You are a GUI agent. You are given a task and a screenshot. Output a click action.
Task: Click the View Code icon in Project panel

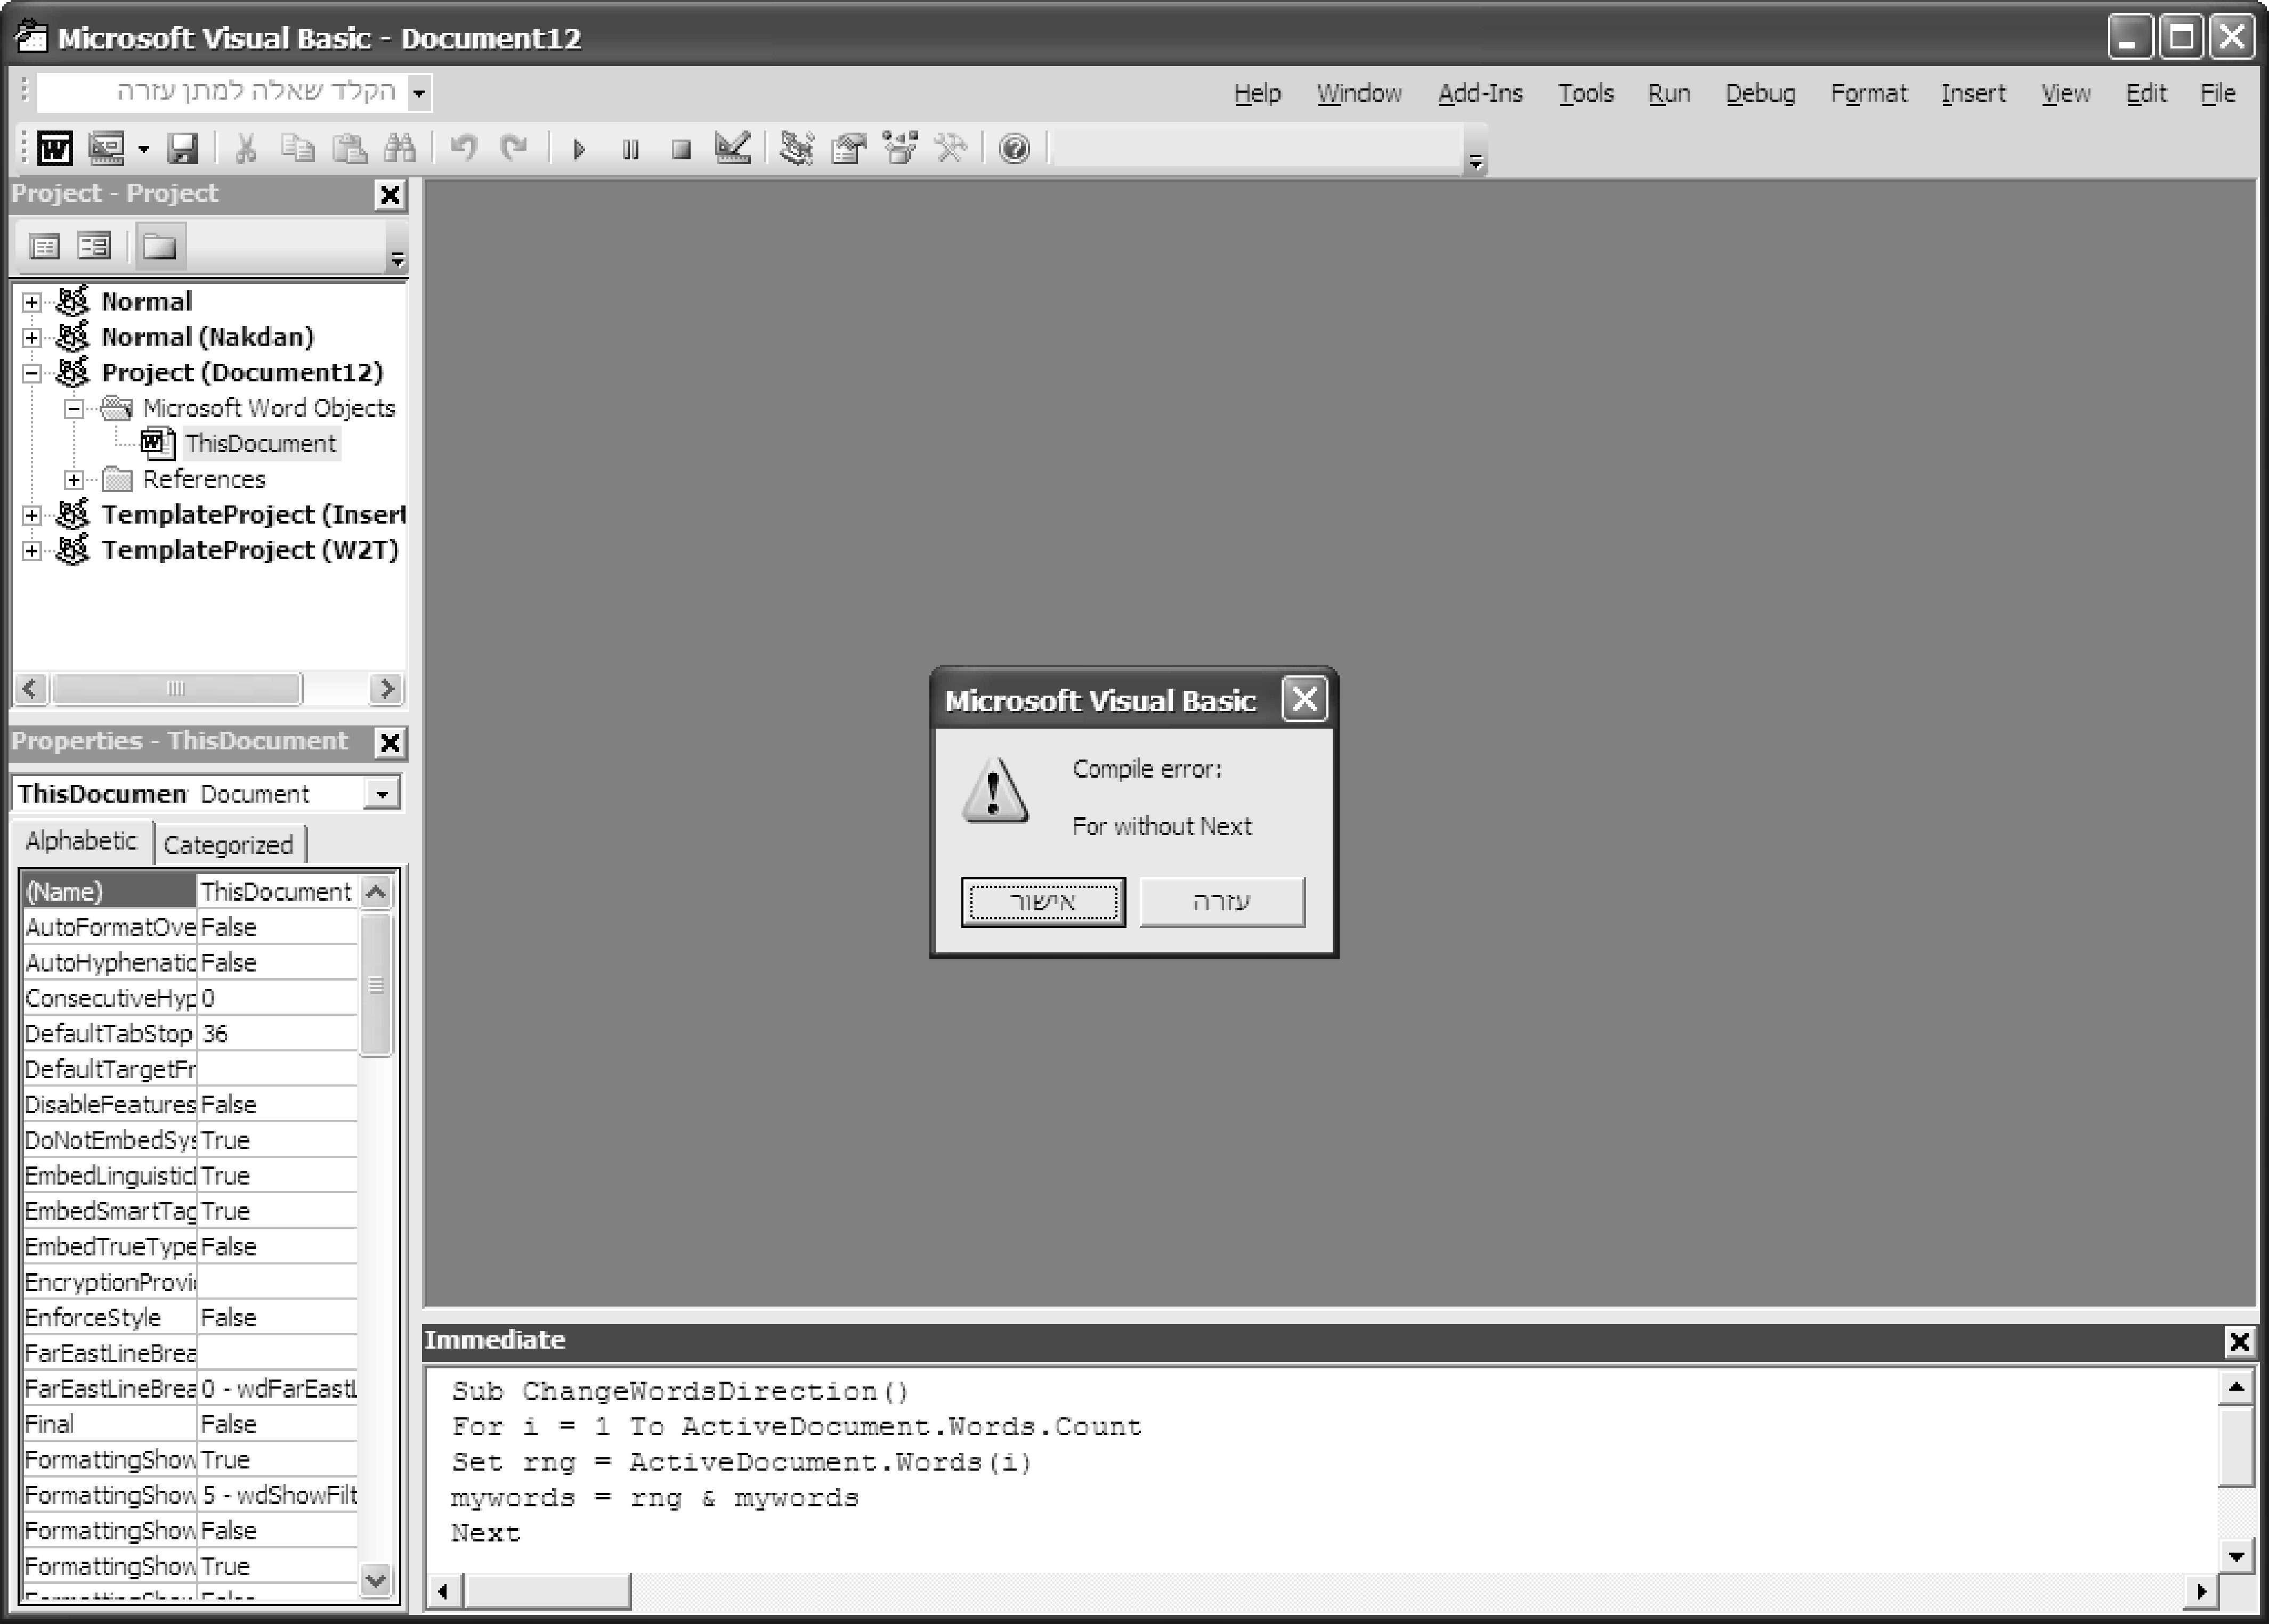45,246
